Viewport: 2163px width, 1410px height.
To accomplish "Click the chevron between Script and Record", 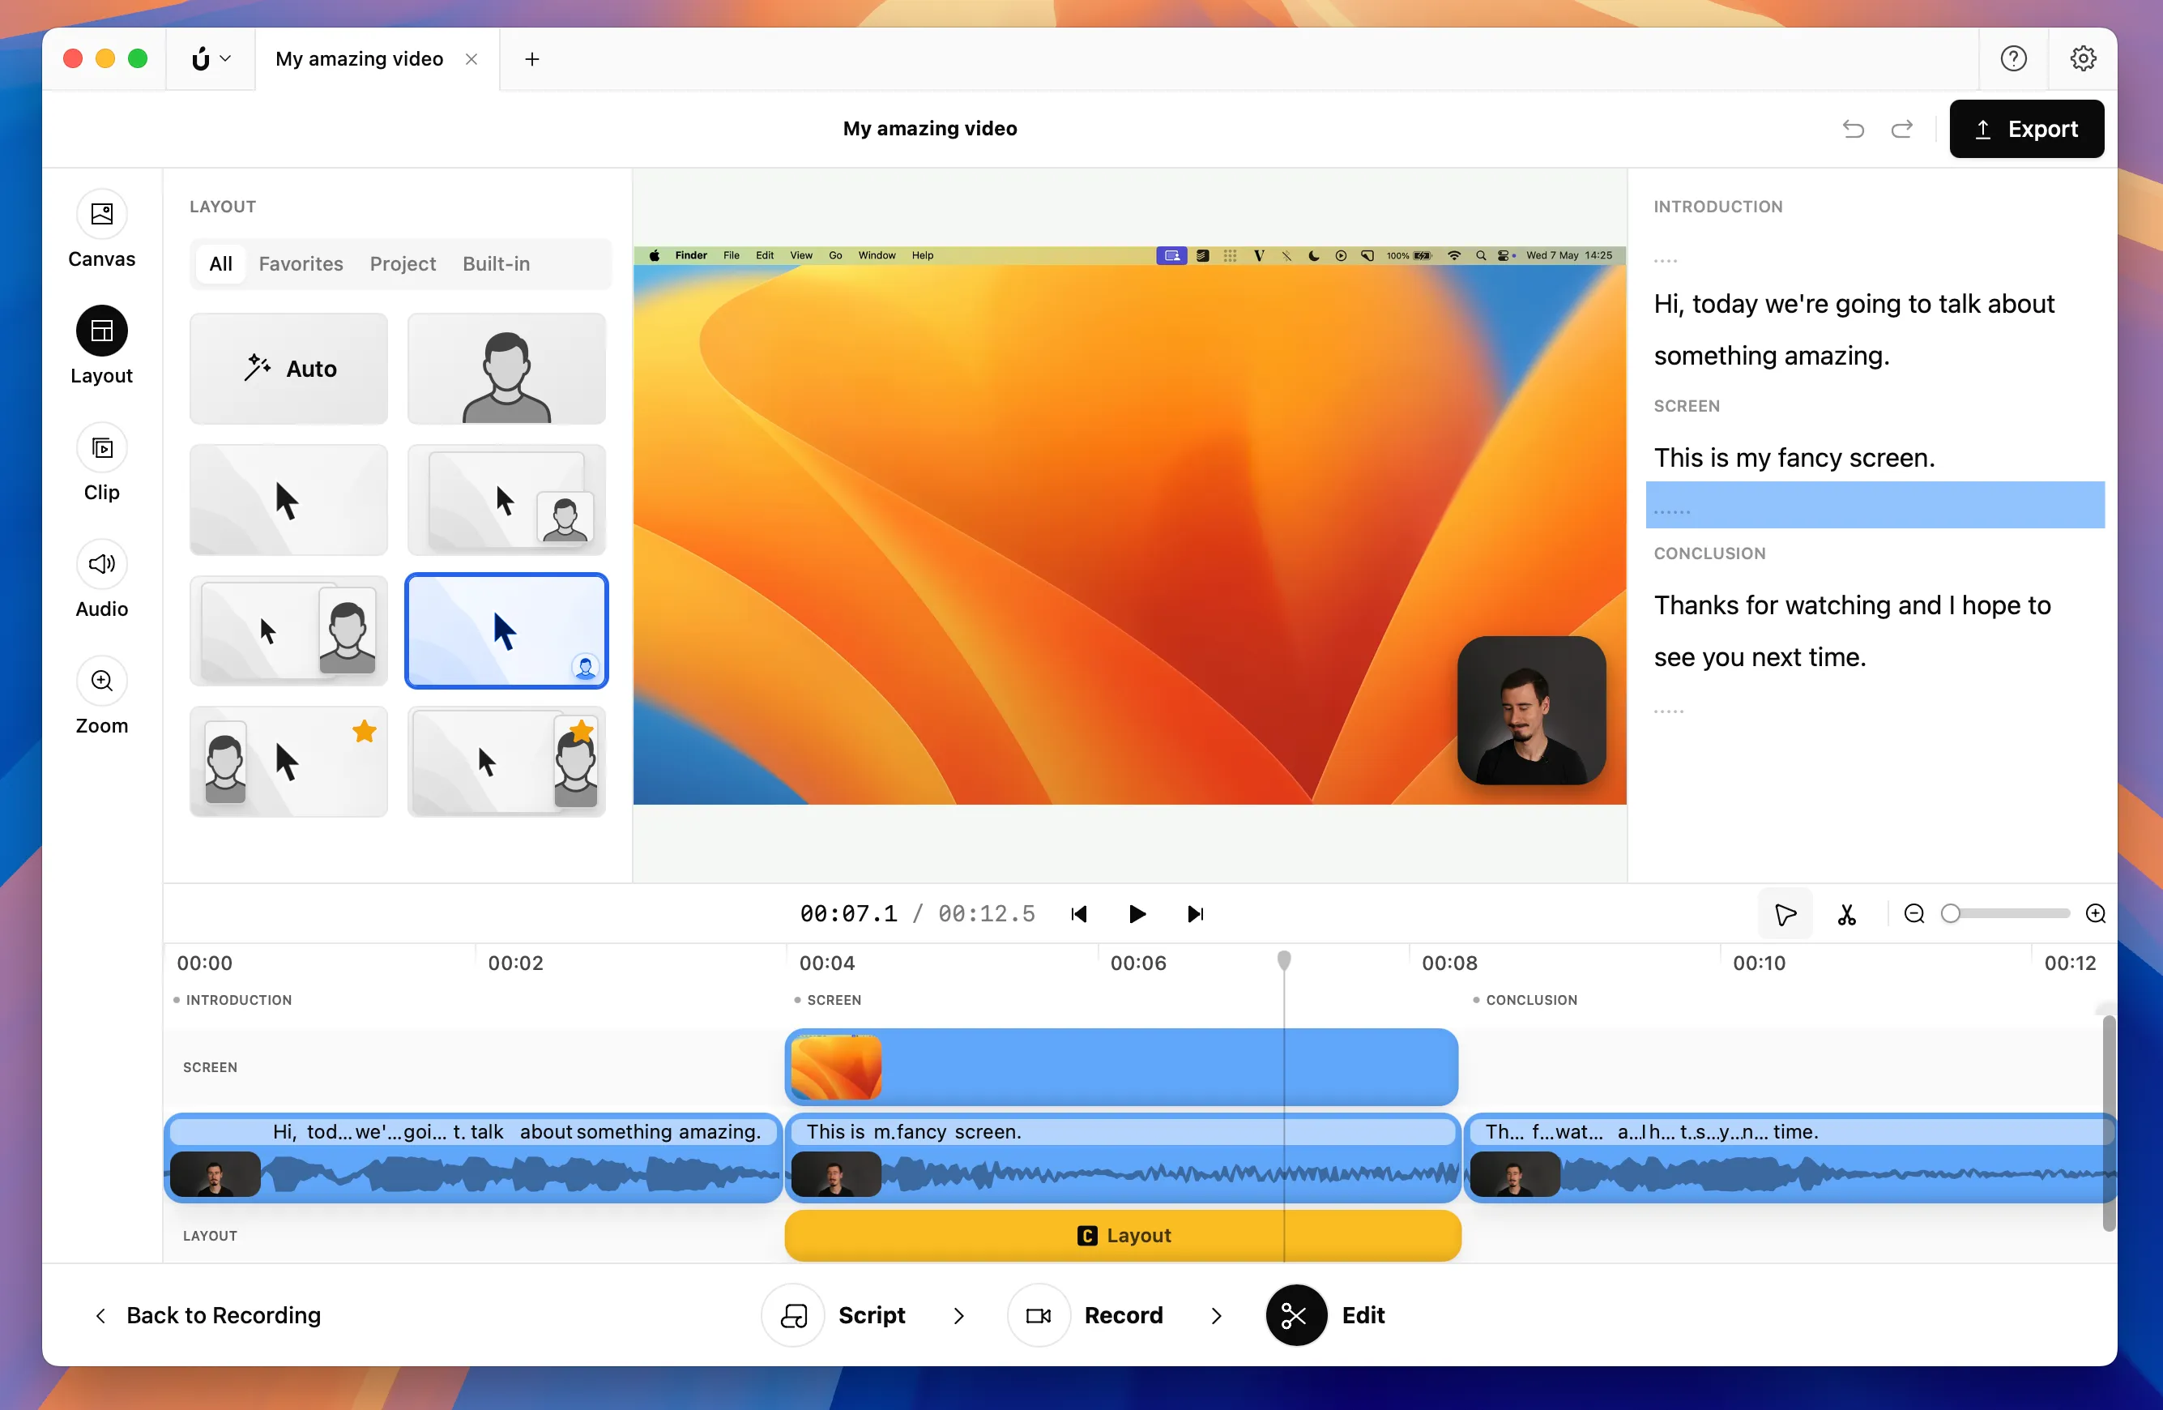I will click(958, 1315).
